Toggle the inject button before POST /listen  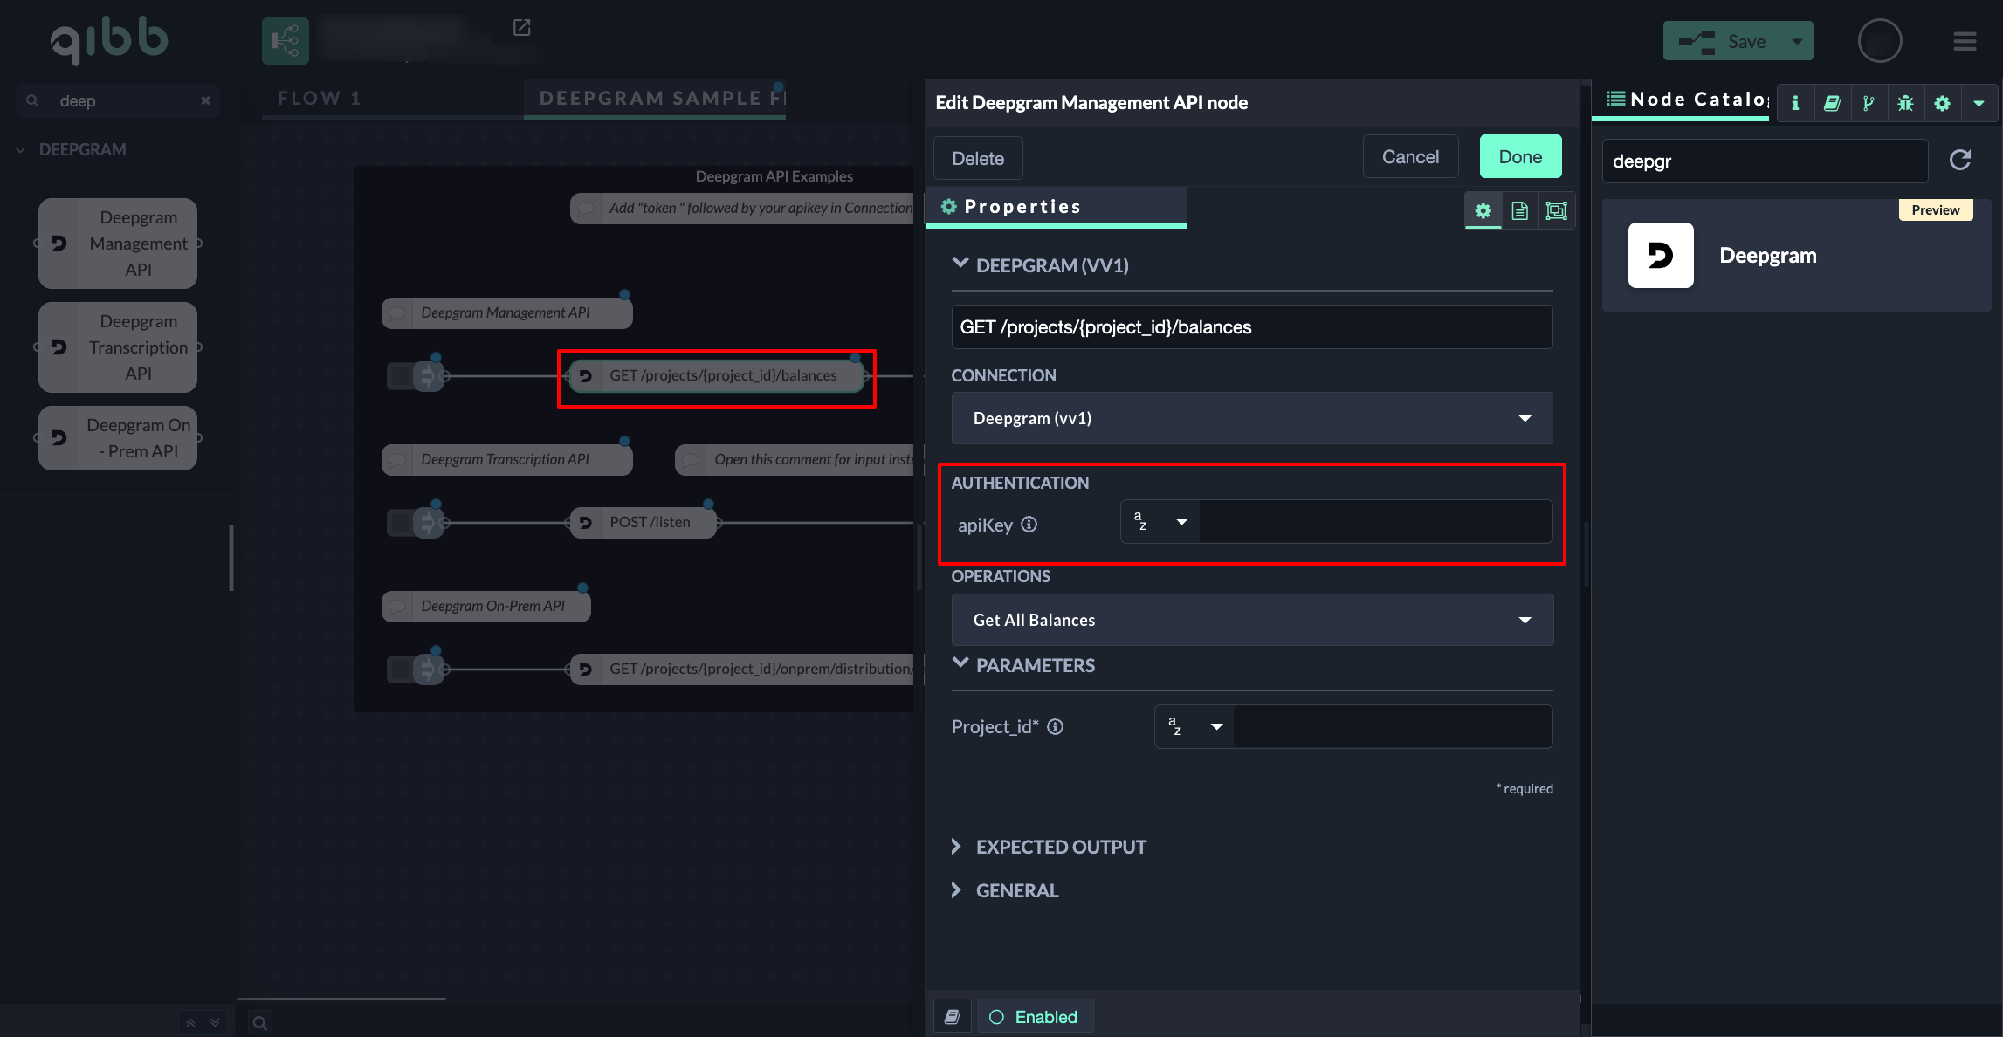point(400,523)
